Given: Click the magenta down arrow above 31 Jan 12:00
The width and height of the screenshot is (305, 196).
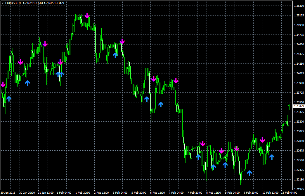Looking at the screenshot, I should (45, 44).
